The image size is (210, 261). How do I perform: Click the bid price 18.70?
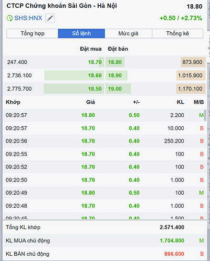[95, 62]
